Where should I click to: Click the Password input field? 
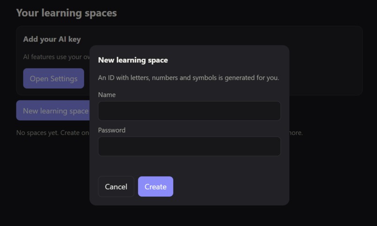[x=189, y=146]
